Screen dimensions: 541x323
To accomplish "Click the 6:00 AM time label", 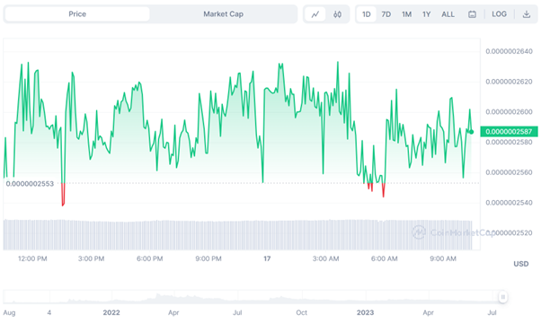I will coord(385,258).
